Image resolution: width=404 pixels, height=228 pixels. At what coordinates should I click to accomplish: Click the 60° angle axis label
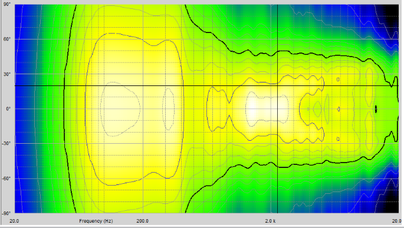pos(7,39)
